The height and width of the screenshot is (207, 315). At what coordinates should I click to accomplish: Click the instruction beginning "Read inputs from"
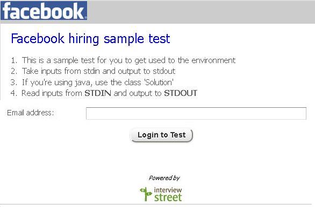(x=109, y=93)
